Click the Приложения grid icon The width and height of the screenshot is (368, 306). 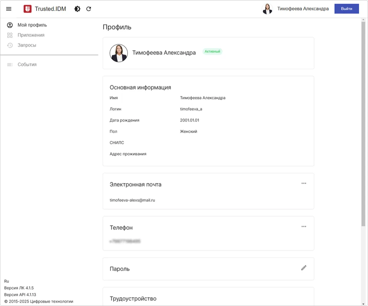tap(10, 35)
